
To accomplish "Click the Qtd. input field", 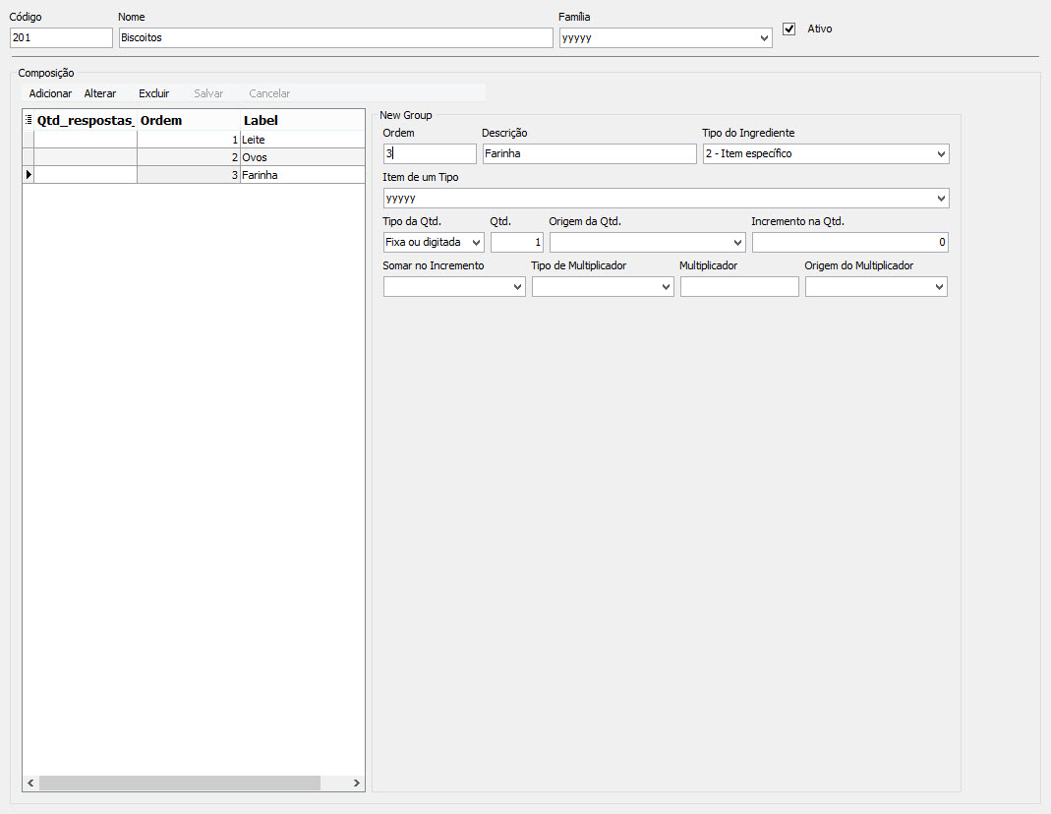I will point(517,243).
